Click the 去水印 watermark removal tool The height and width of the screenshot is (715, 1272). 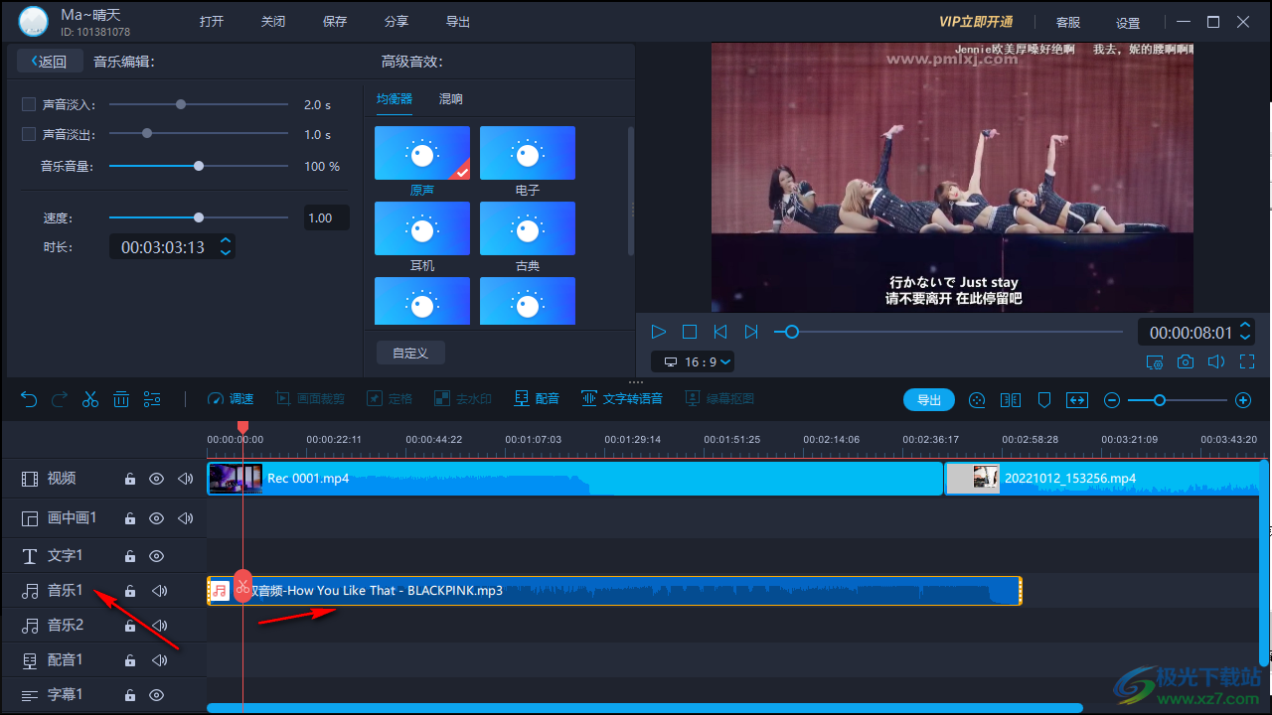[463, 398]
